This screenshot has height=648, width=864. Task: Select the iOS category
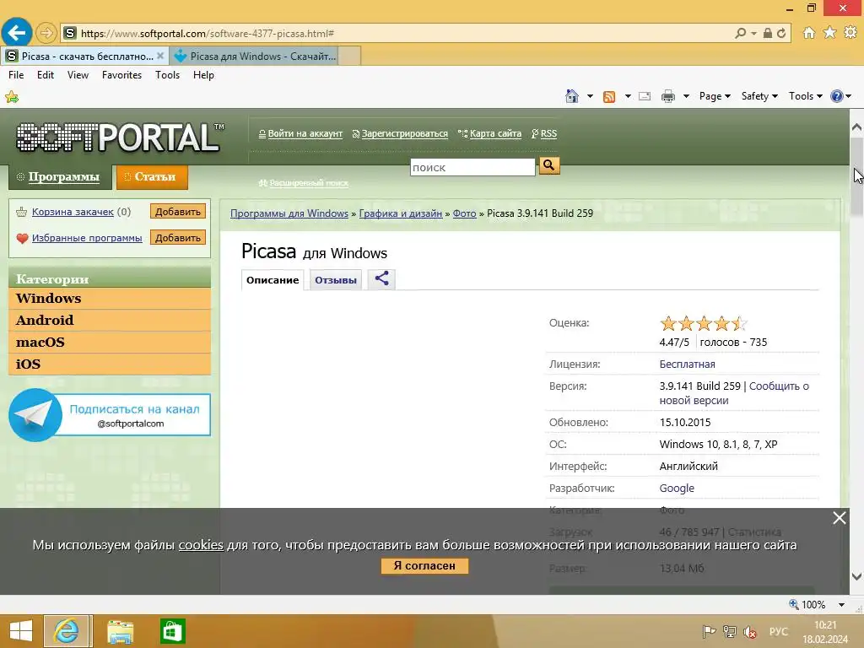pos(110,364)
